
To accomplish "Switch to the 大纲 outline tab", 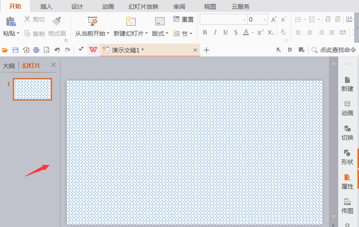I will tap(9, 66).
